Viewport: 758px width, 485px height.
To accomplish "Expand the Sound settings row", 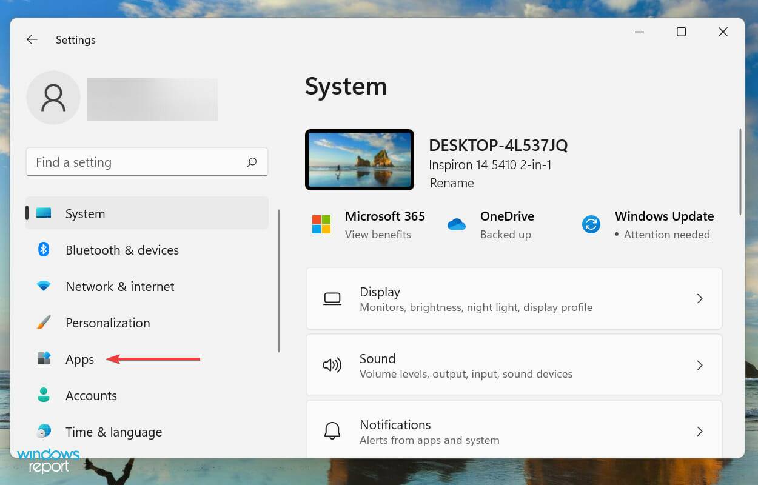I will pos(700,365).
